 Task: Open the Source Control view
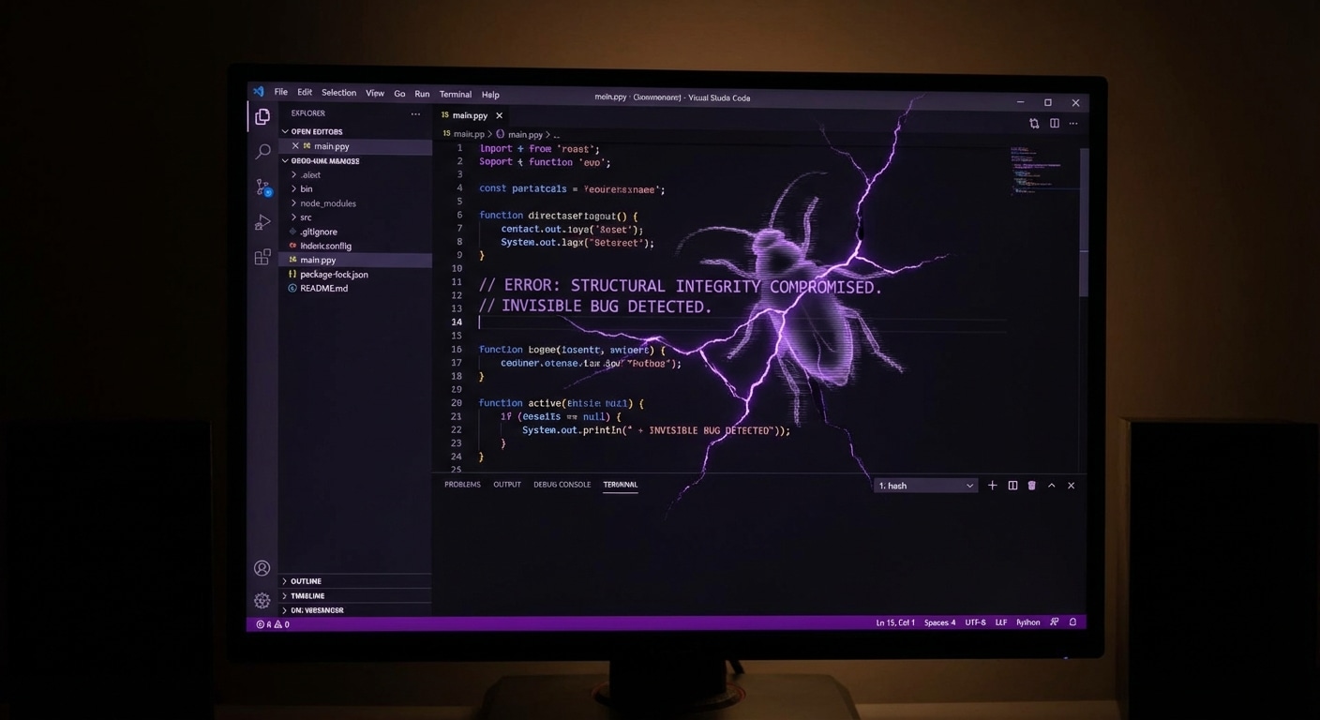(x=262, y=187)
